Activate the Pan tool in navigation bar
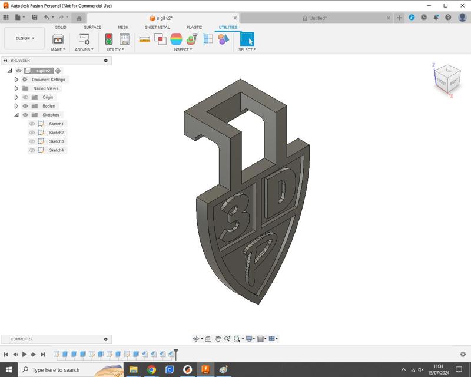The width and height of the screenshot is (471, 377). pos(218,339)
